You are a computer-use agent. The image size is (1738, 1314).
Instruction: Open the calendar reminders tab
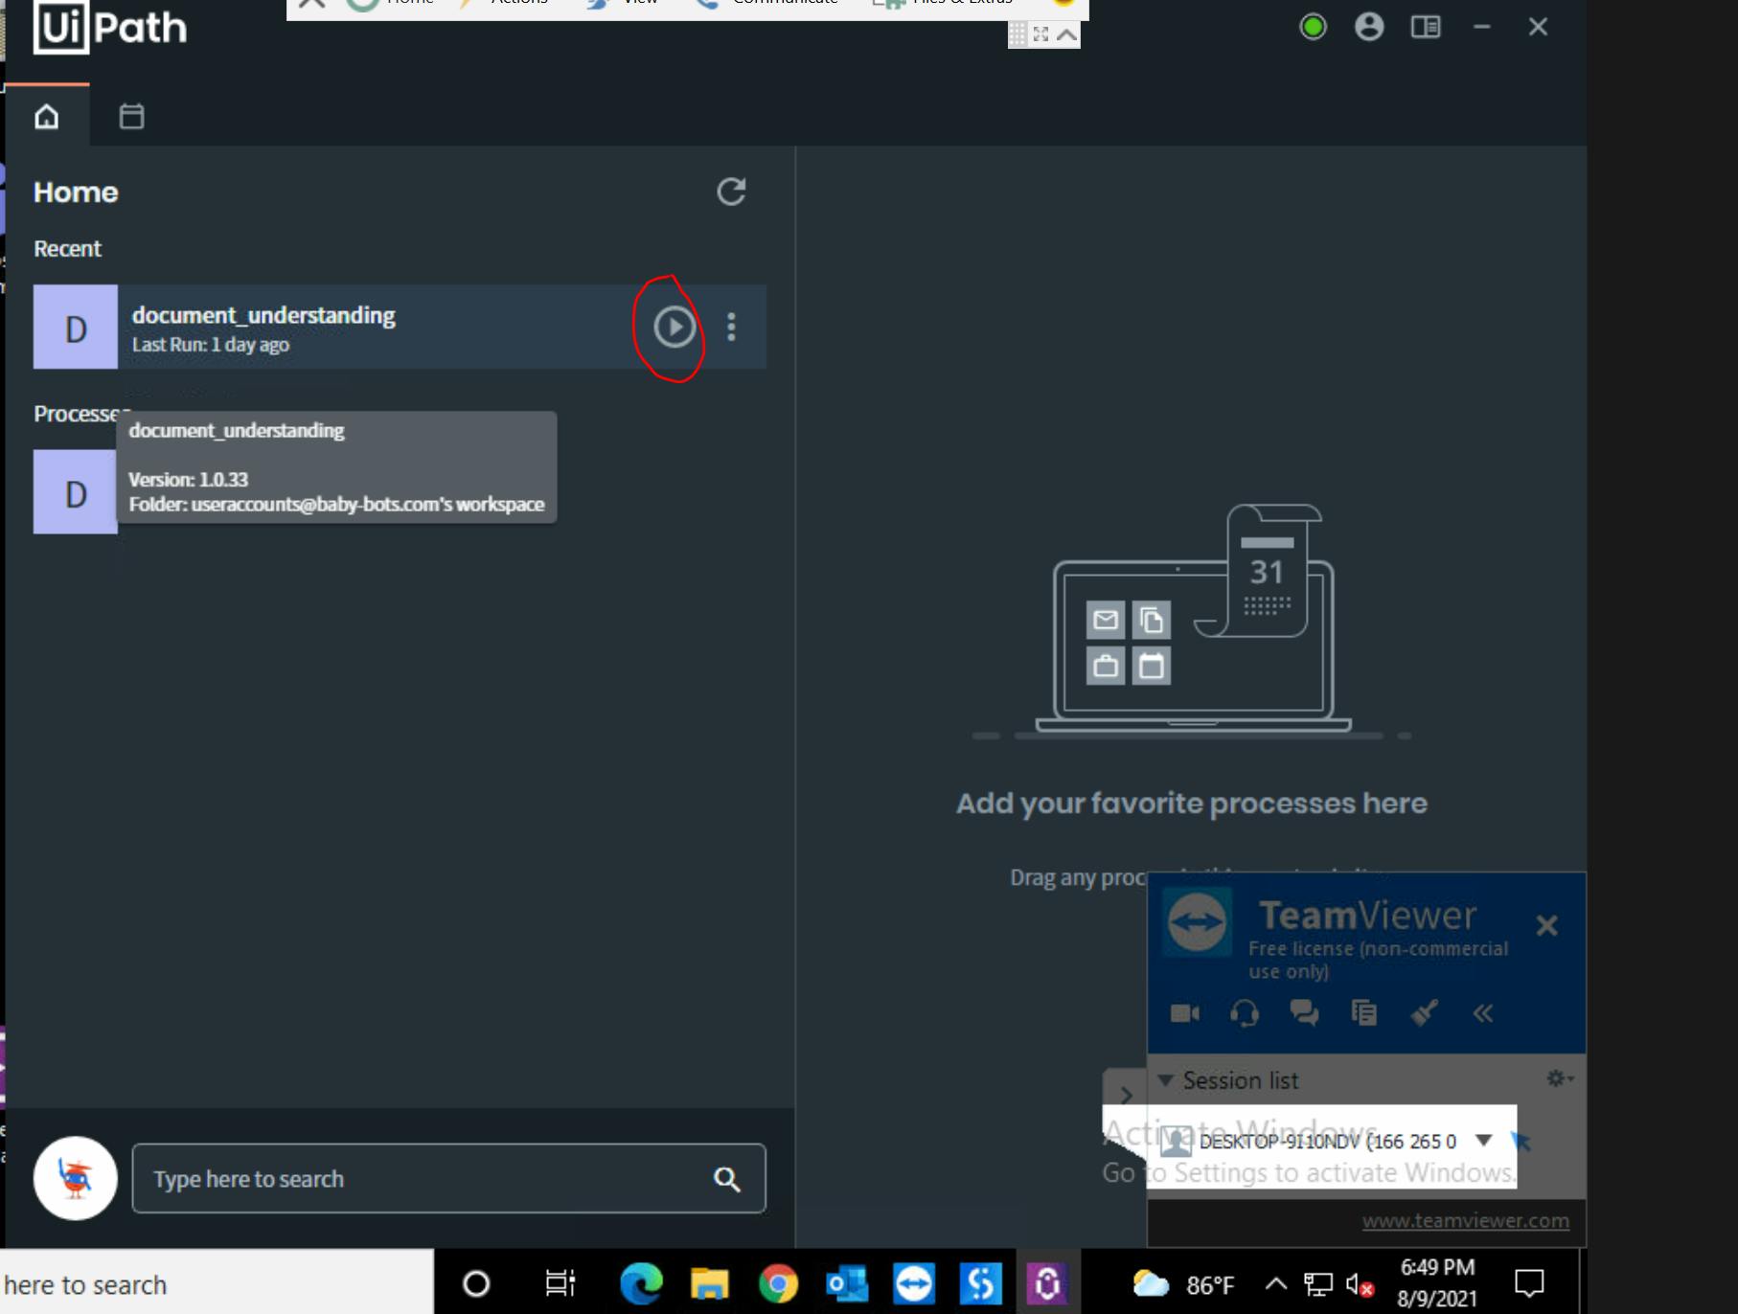click(131, 117)
